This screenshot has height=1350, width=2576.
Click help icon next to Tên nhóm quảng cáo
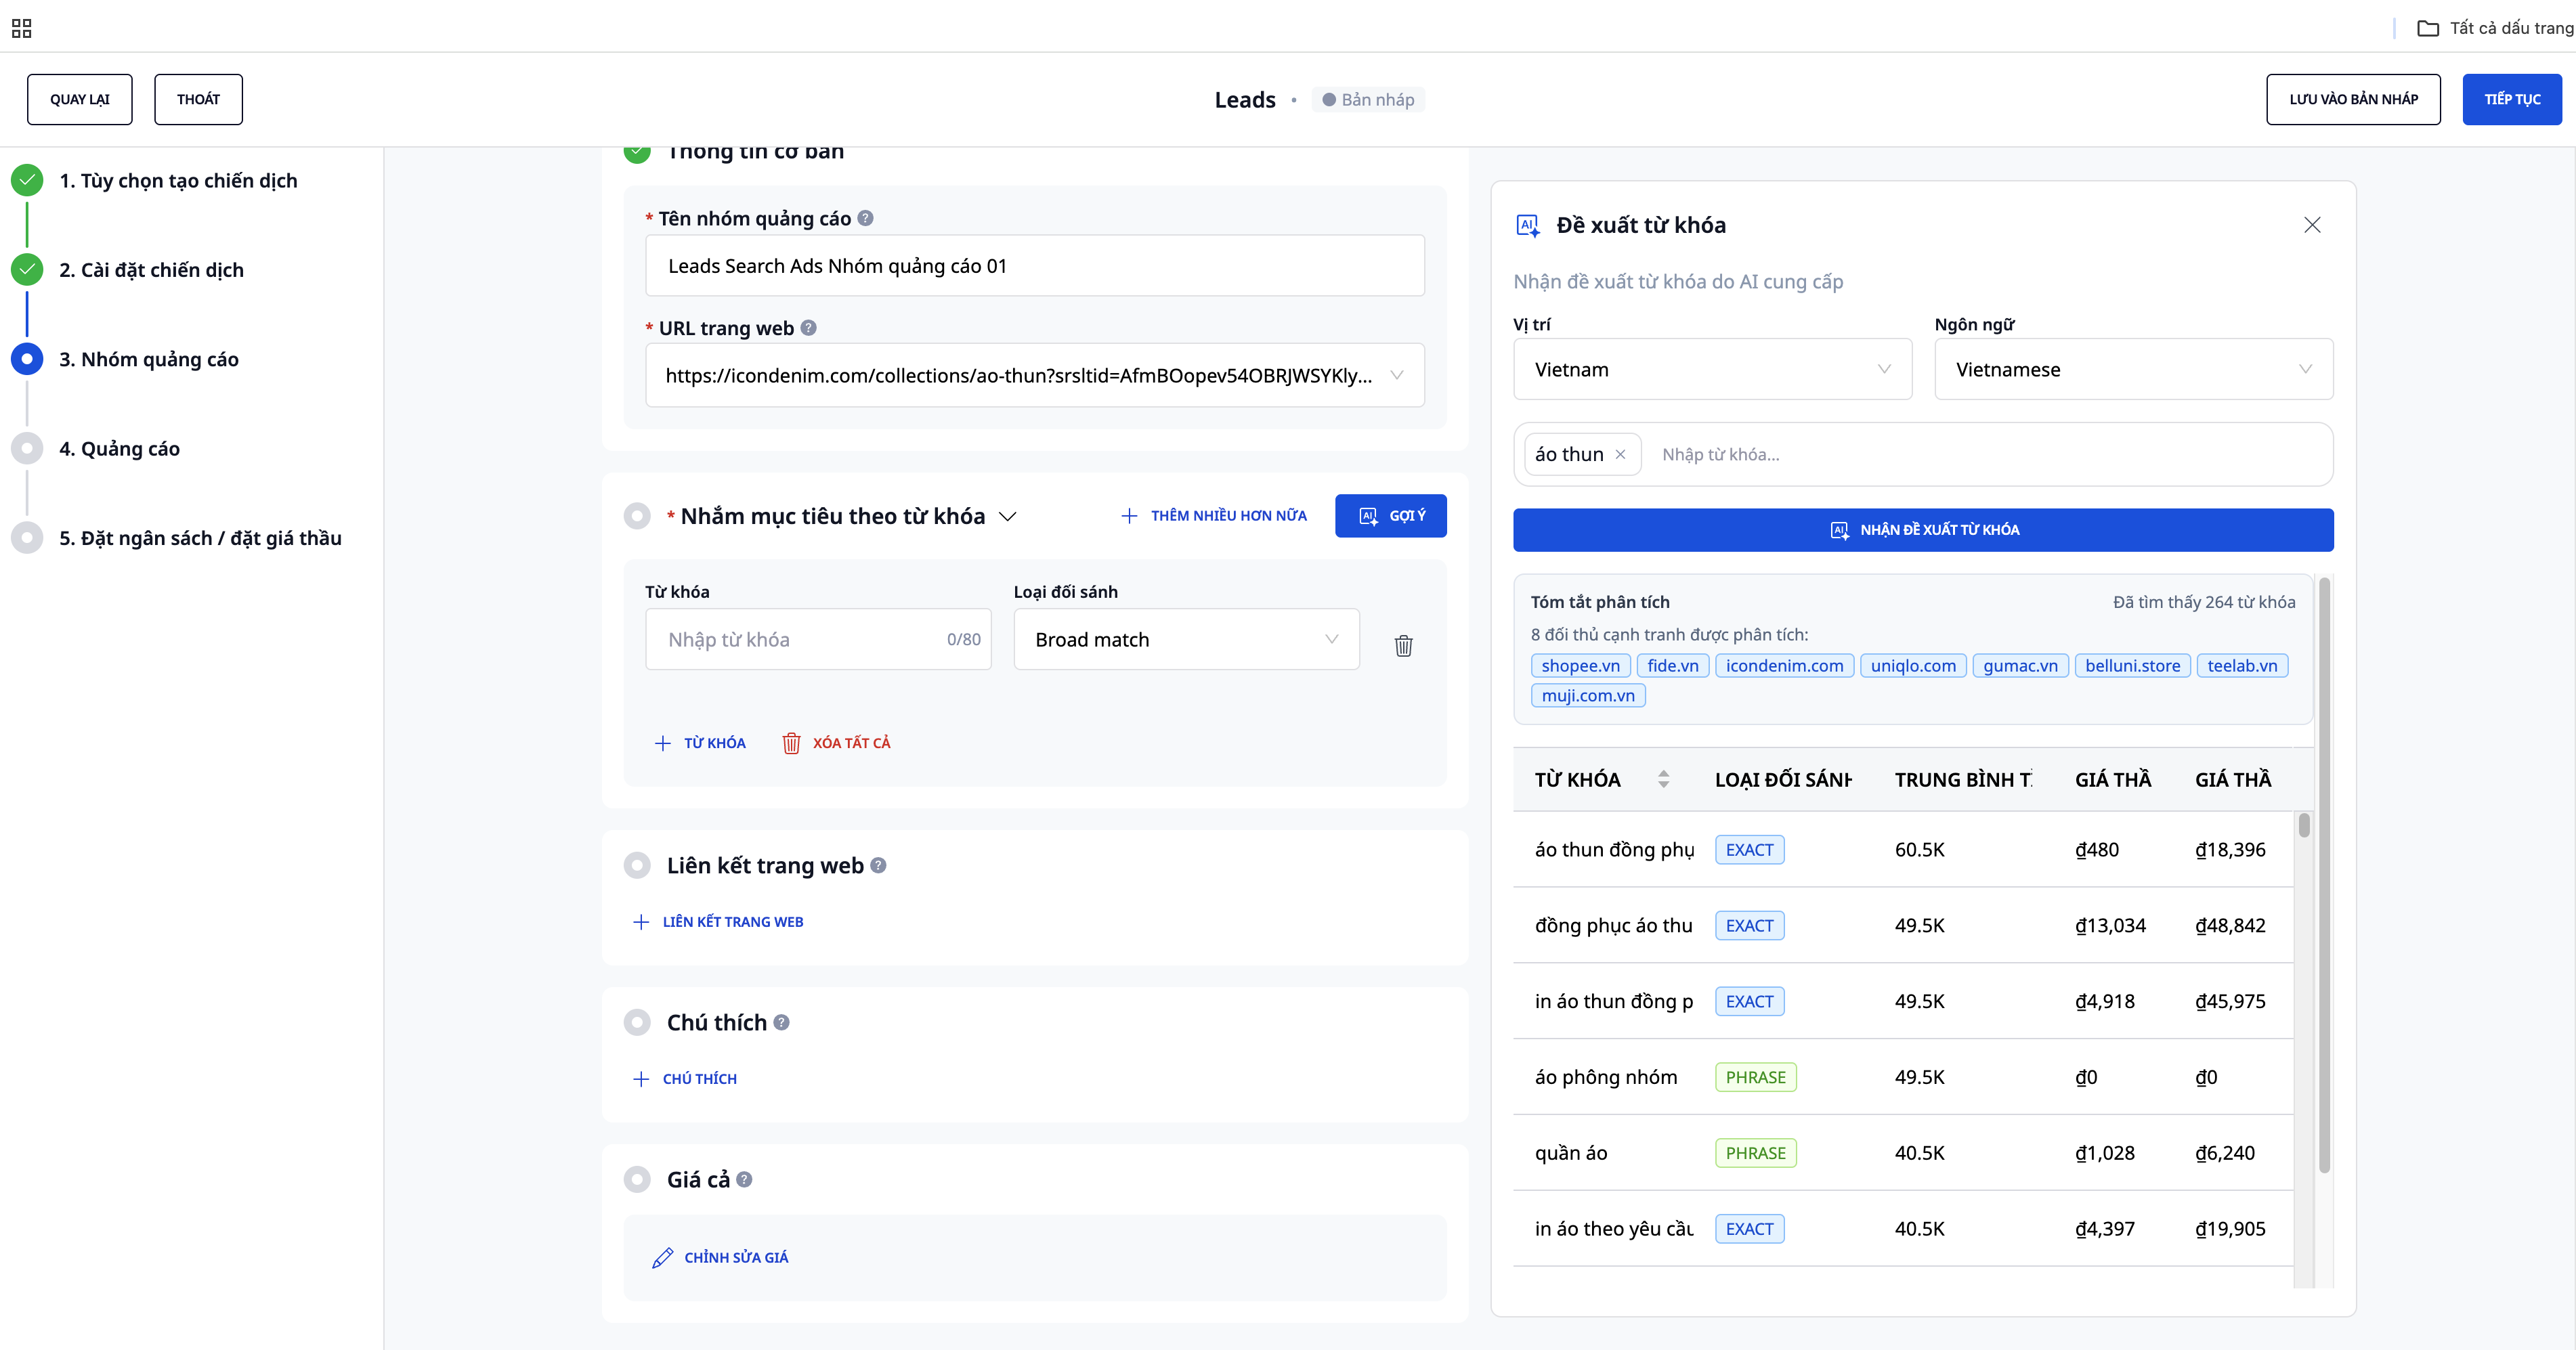click(x=866, y=218)
